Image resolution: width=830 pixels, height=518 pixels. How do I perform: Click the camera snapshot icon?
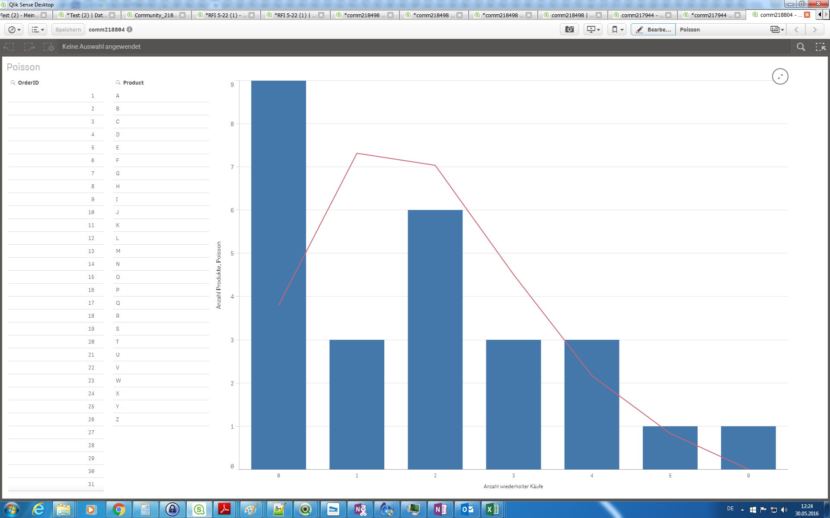click(x=569, y=29)
